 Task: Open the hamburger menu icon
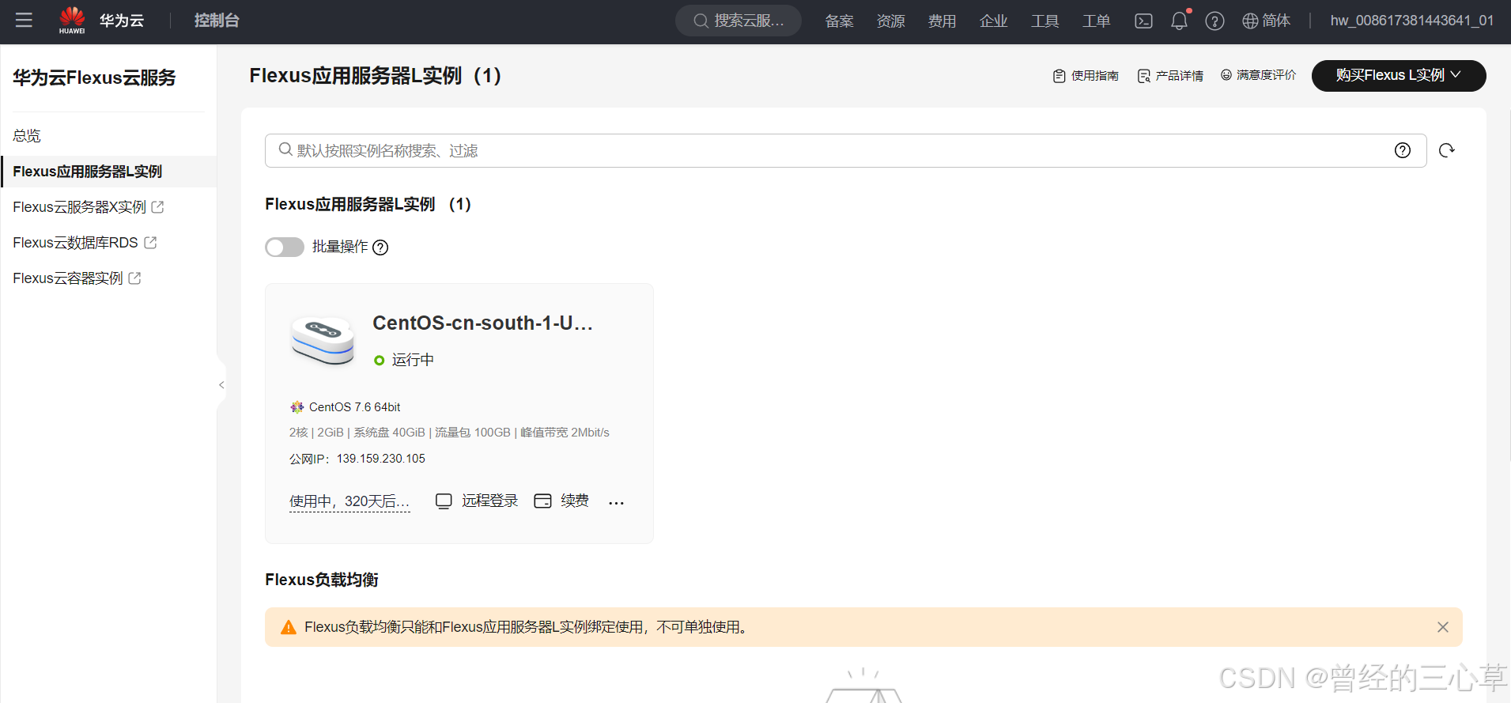point(24,21)
